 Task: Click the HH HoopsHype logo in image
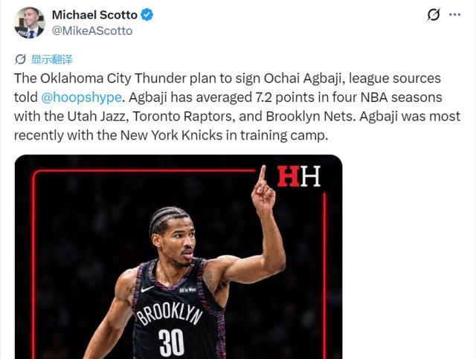coord(299,176)
